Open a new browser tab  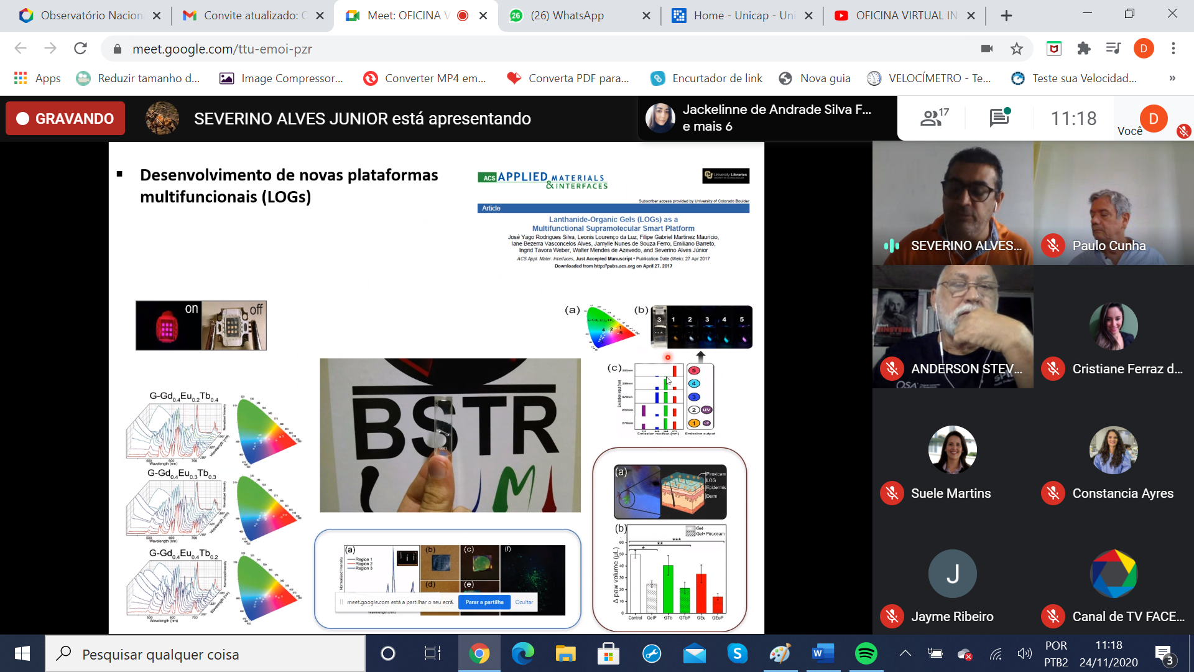tap(1006, 16)
